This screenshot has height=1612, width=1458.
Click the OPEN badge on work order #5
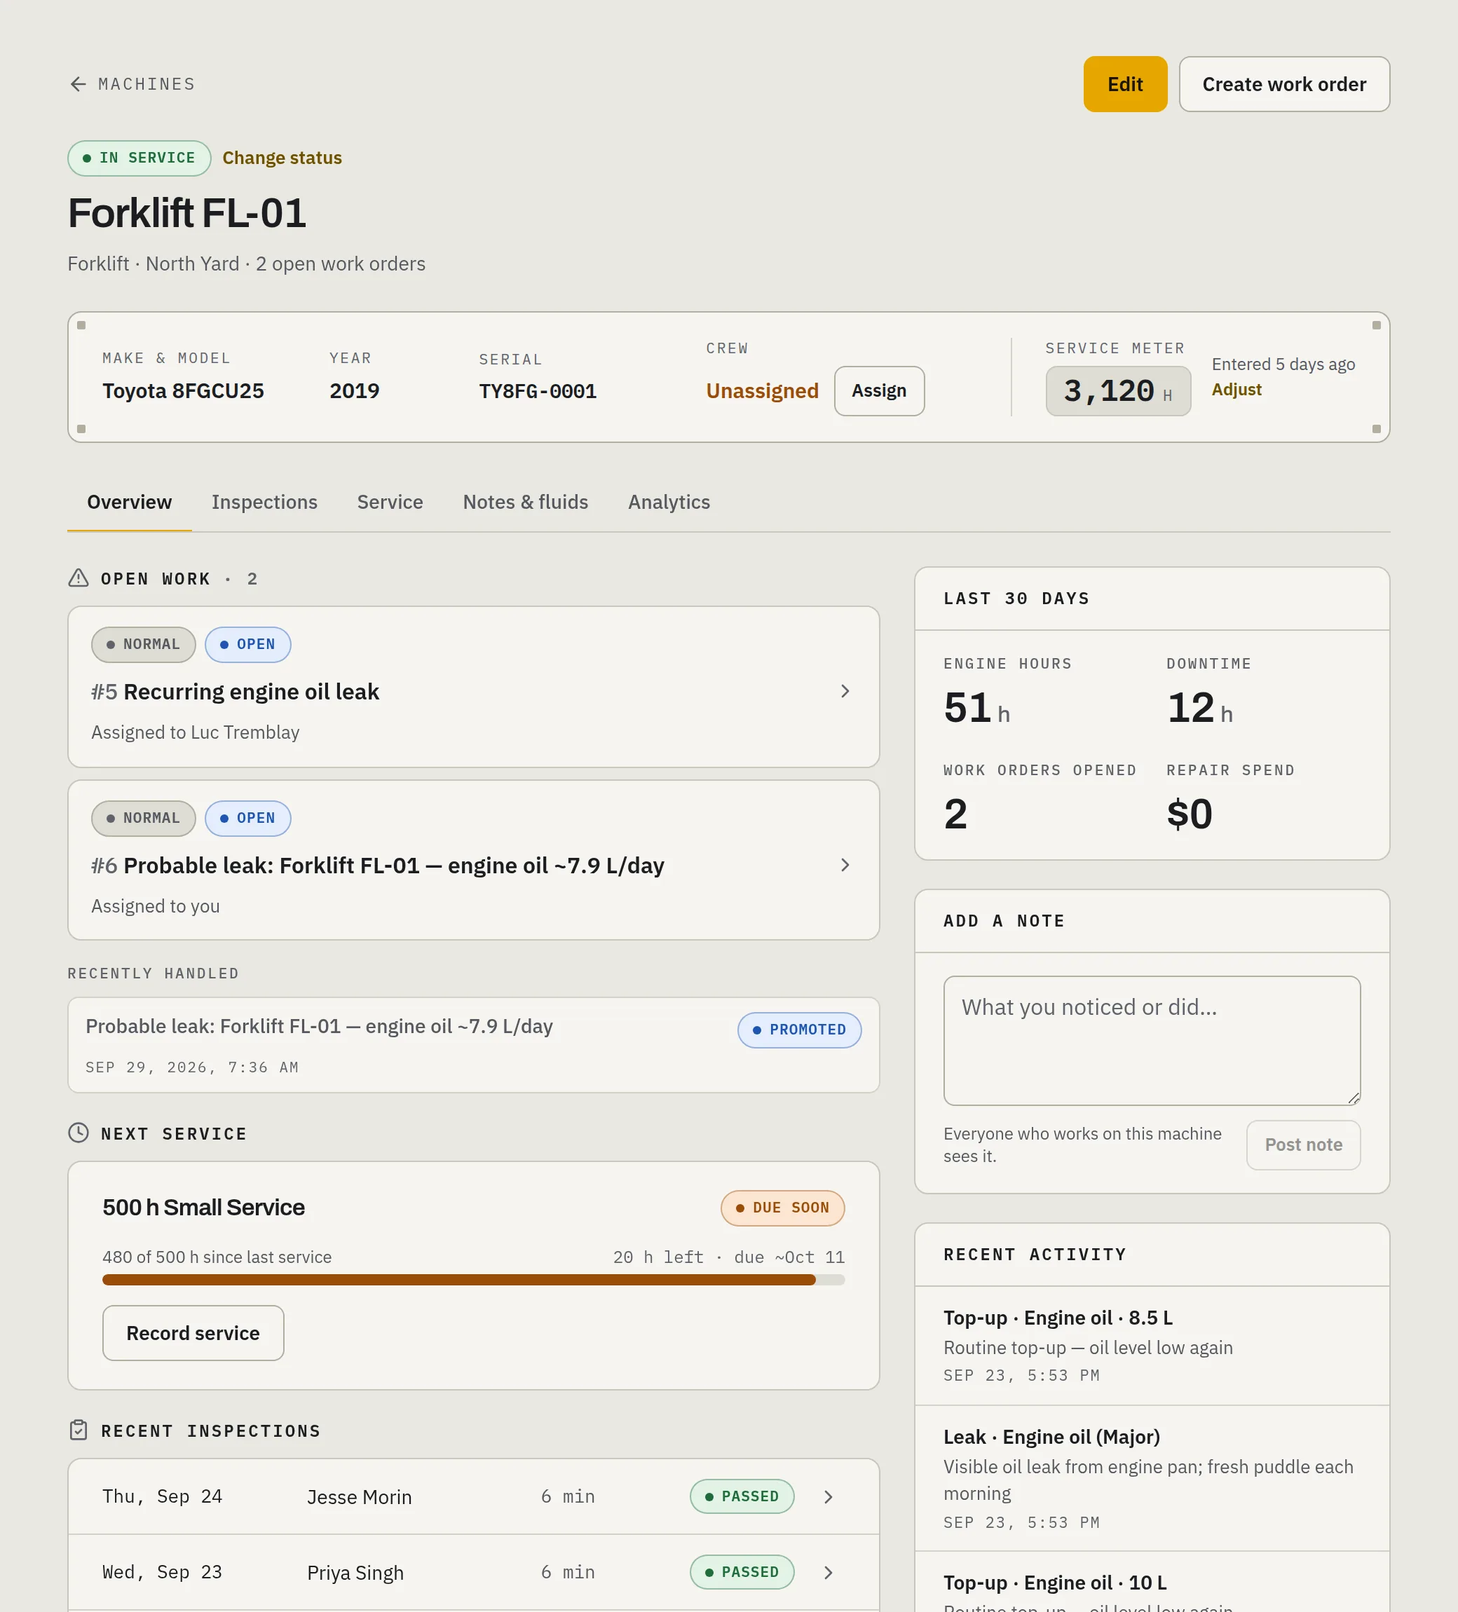click(248, 645)
